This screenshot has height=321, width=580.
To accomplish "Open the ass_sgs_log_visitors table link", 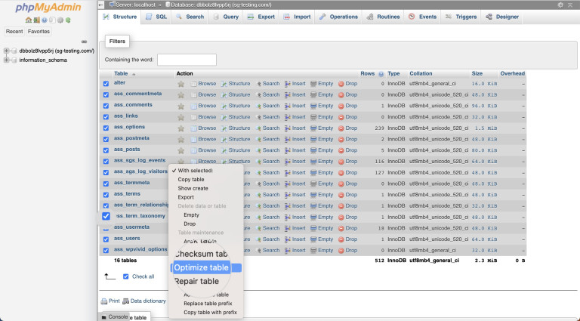I will pyautogui.click(x=140, y=171).
